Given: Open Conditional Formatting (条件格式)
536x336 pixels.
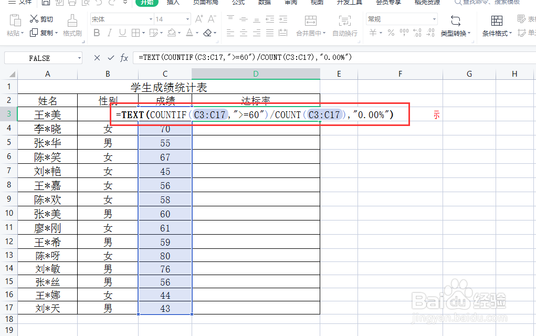Looking at the screenshot, I should tap(497, 26).
